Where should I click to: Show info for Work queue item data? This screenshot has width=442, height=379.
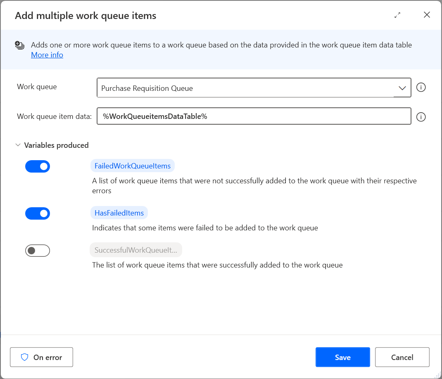tap(421, 117)
